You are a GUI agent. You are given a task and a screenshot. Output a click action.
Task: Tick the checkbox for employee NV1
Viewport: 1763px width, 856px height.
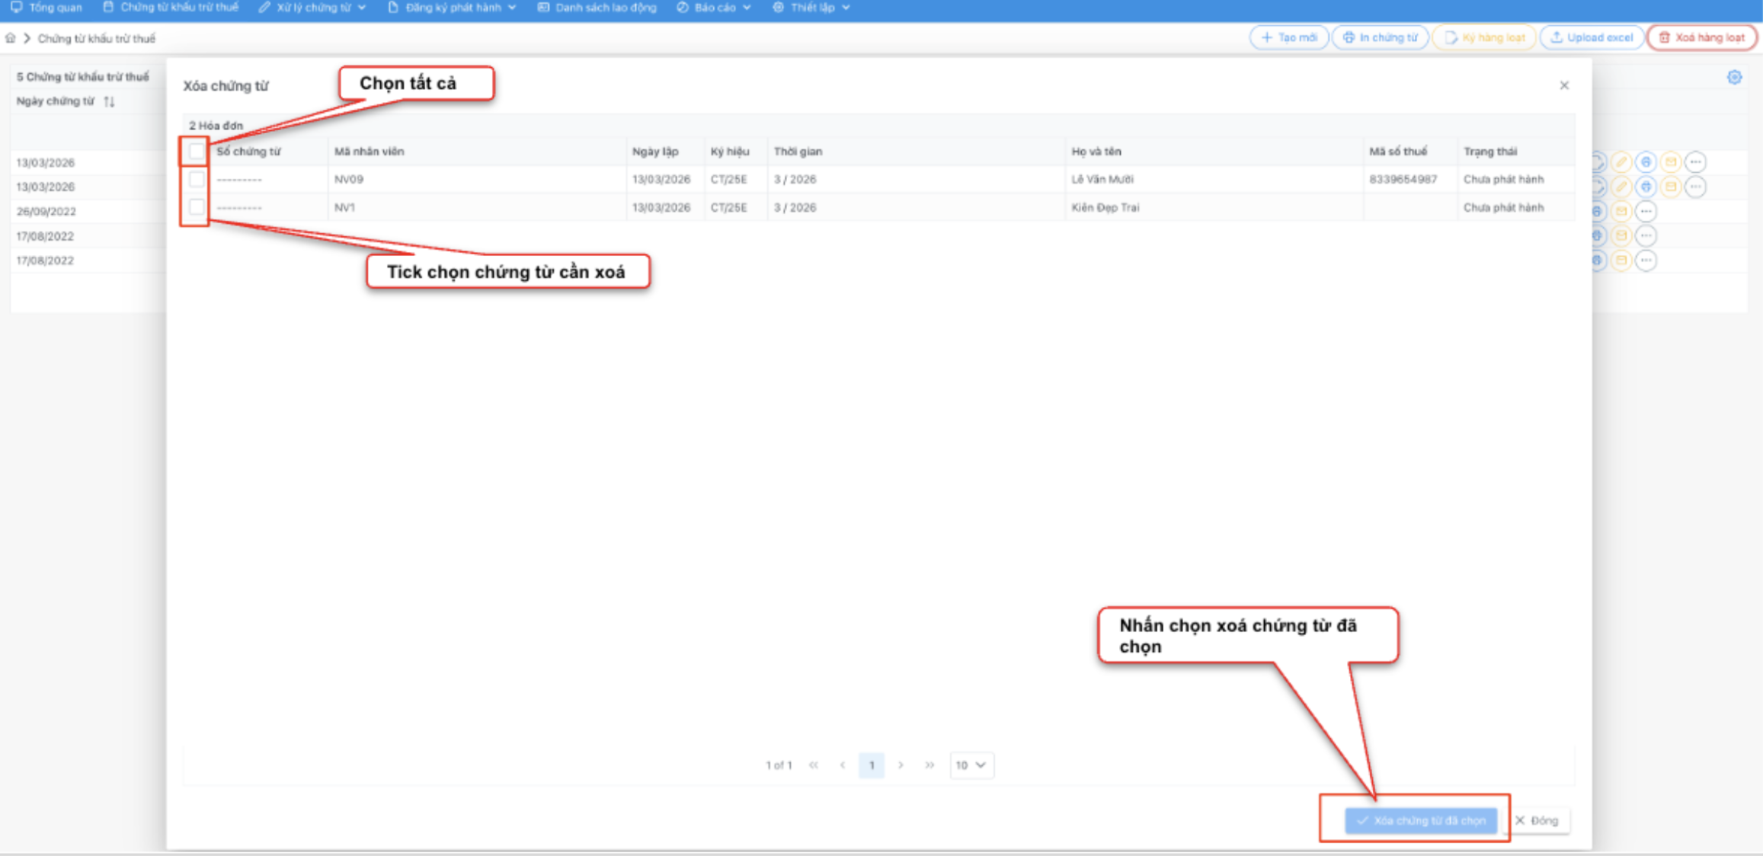click(x=197, y=207)
